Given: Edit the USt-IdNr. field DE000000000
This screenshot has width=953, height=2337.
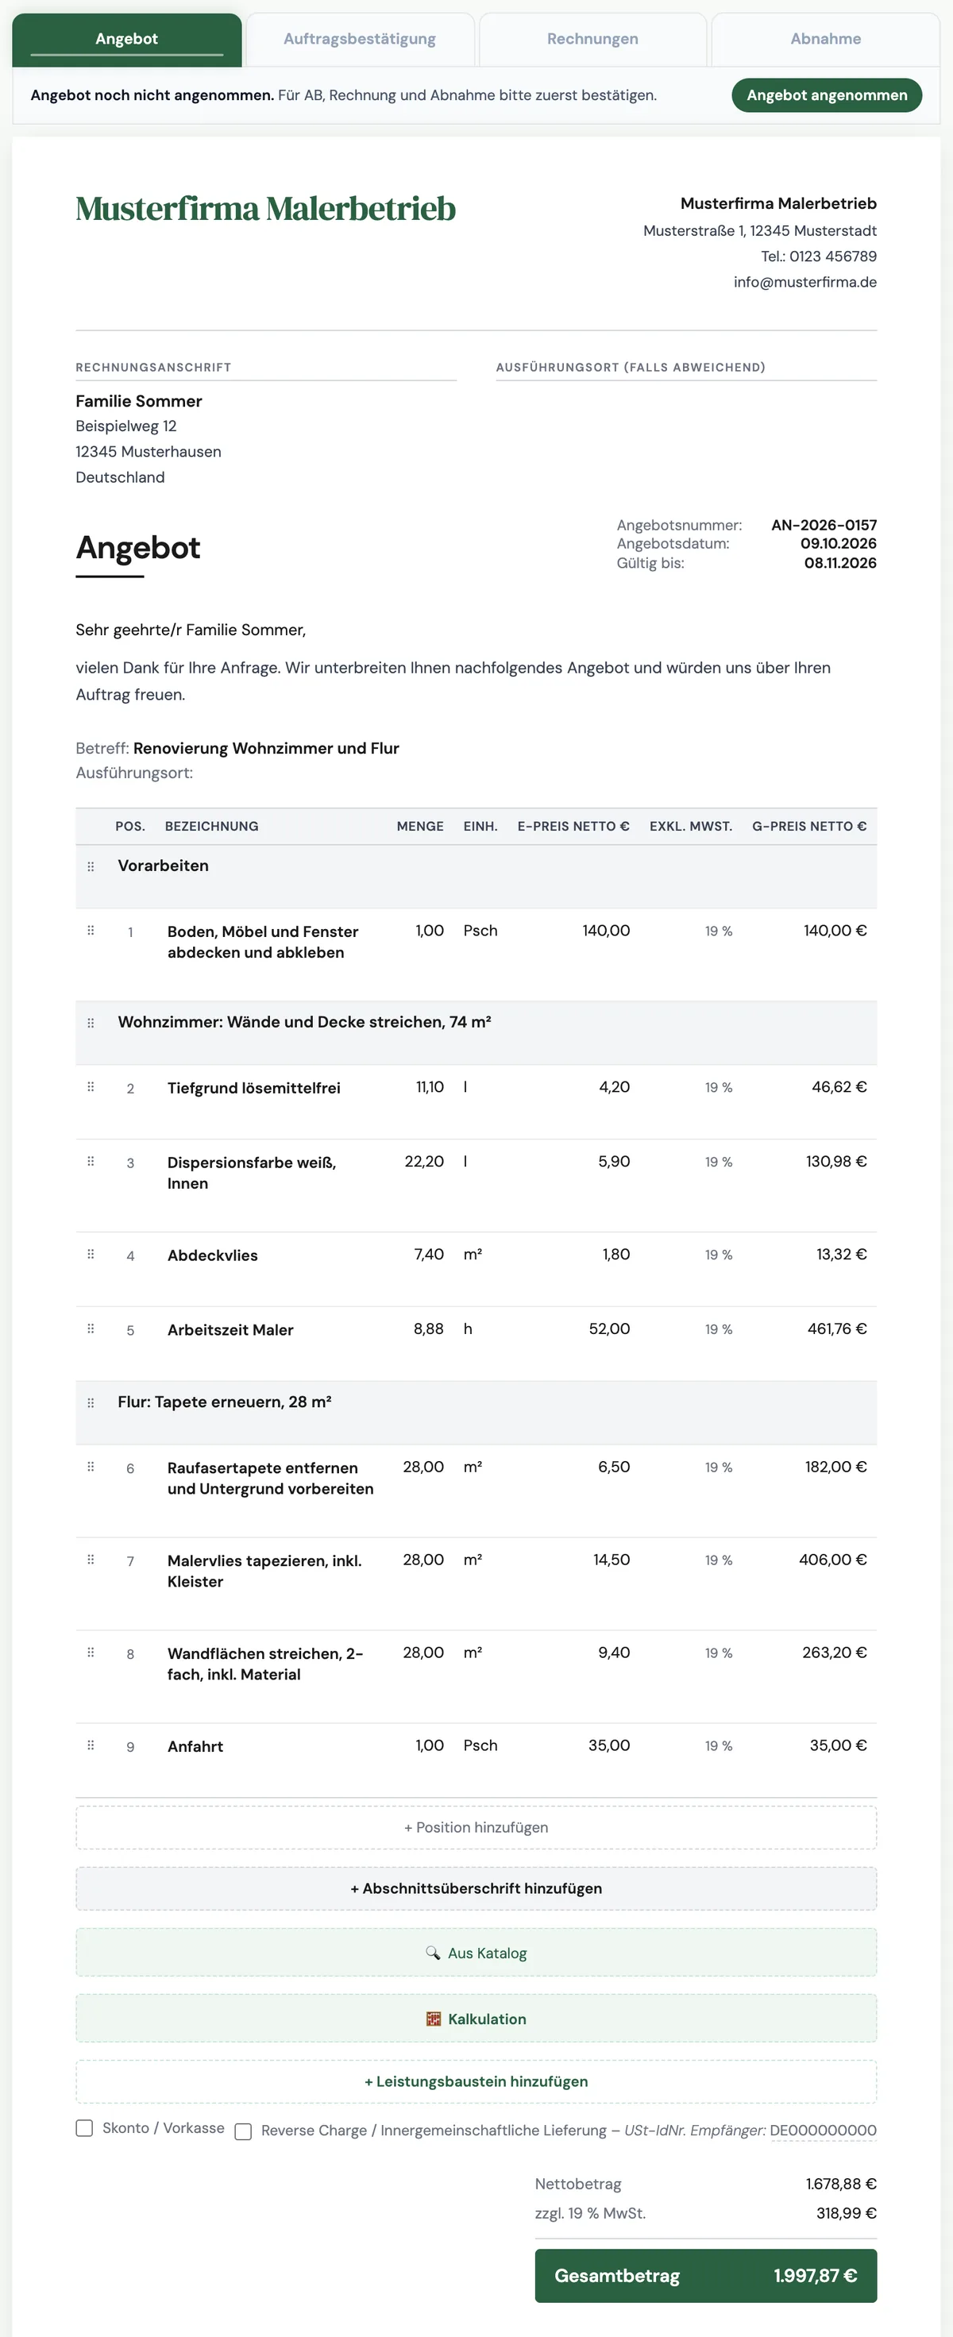Looking at the screenshot, I should (x=824, y=2131).
